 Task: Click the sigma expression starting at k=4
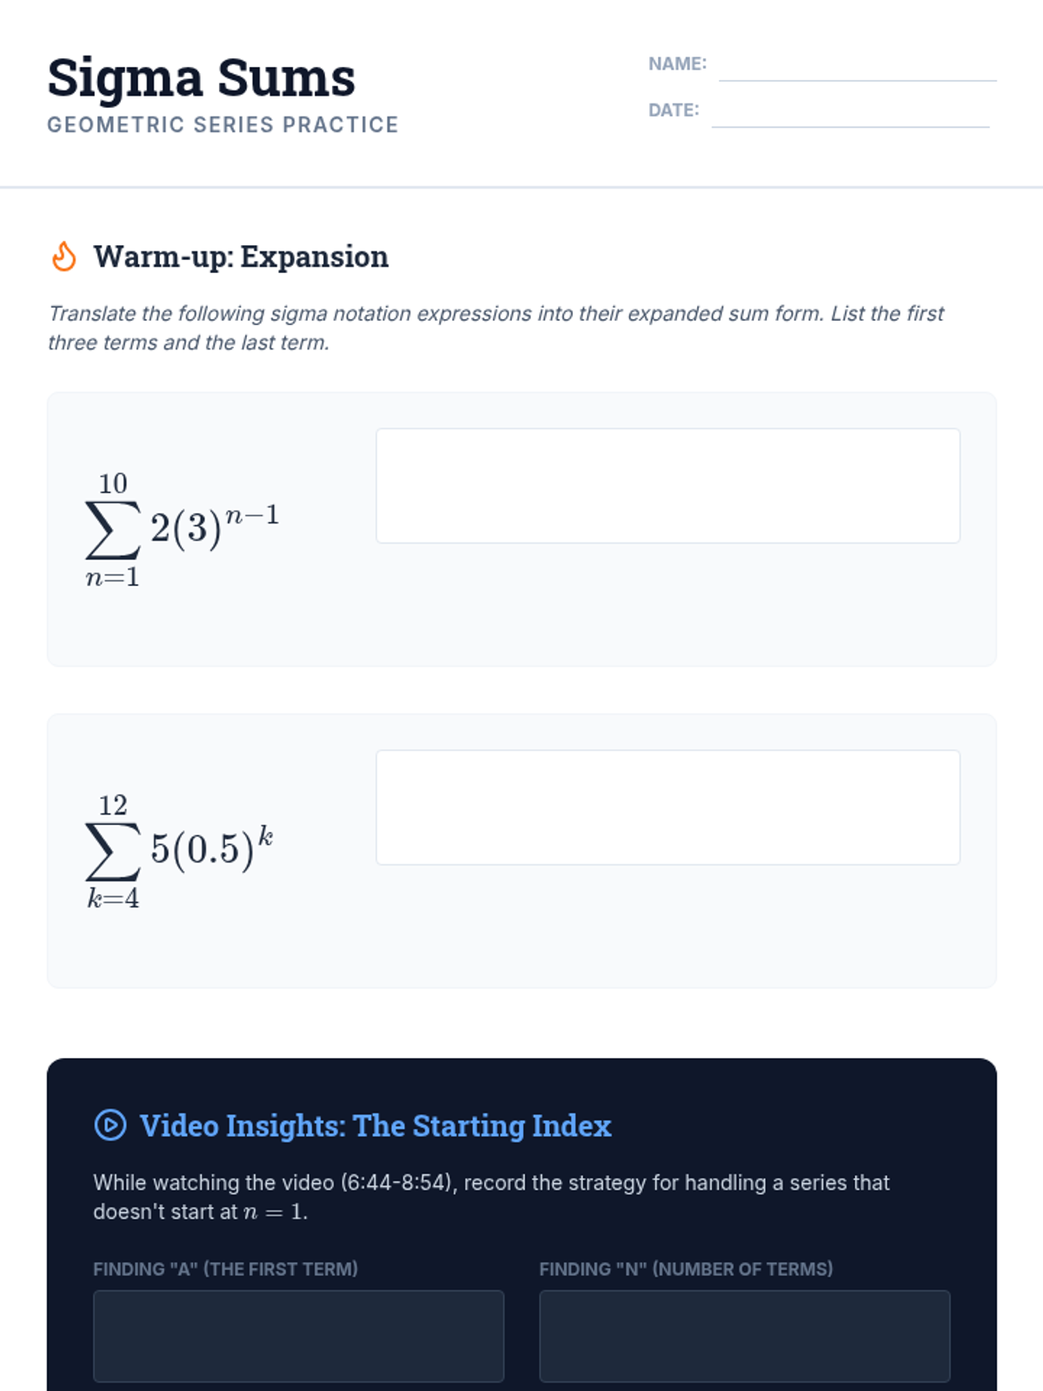pos(180,849)
